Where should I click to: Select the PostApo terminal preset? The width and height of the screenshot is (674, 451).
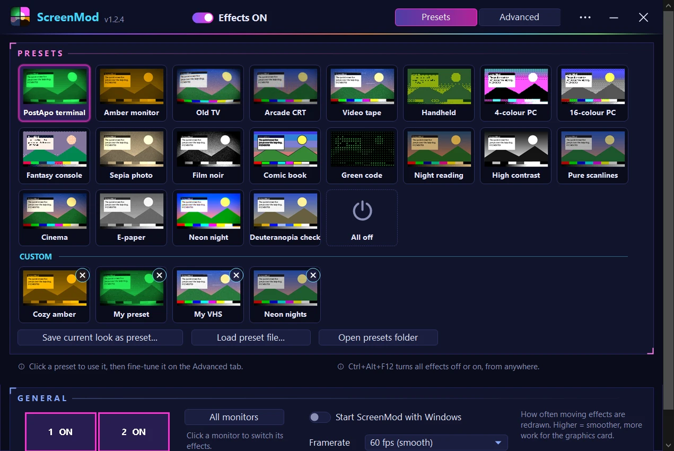click(55, 93)
